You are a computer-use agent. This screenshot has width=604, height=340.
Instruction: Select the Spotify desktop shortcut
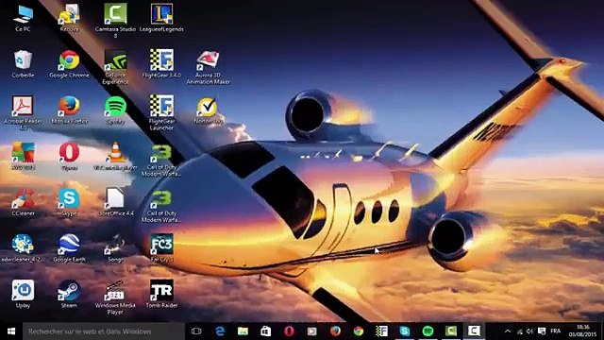115,110
